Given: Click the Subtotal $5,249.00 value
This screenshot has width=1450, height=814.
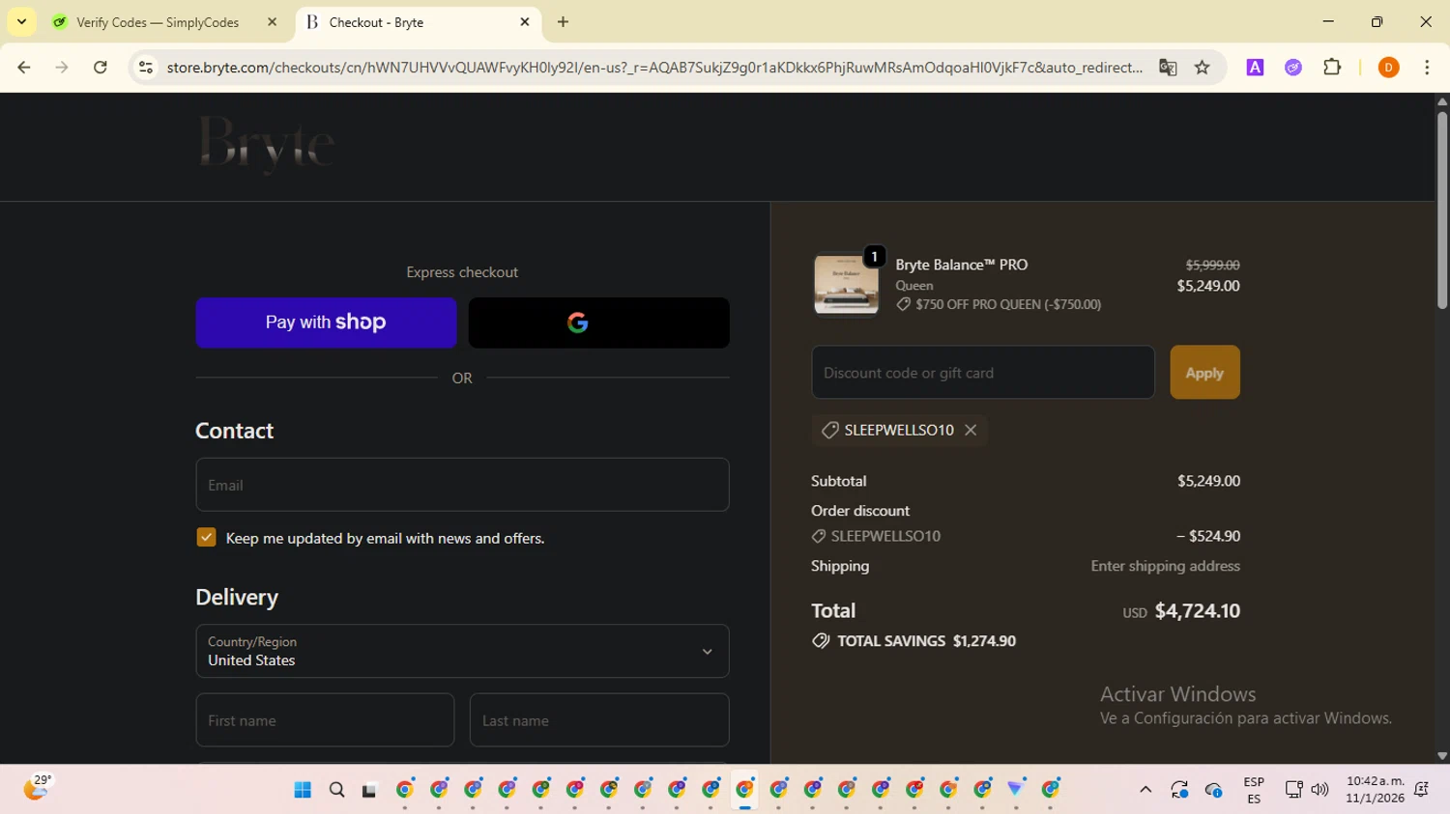Looking at the screenshot, I should point(1208,481).
